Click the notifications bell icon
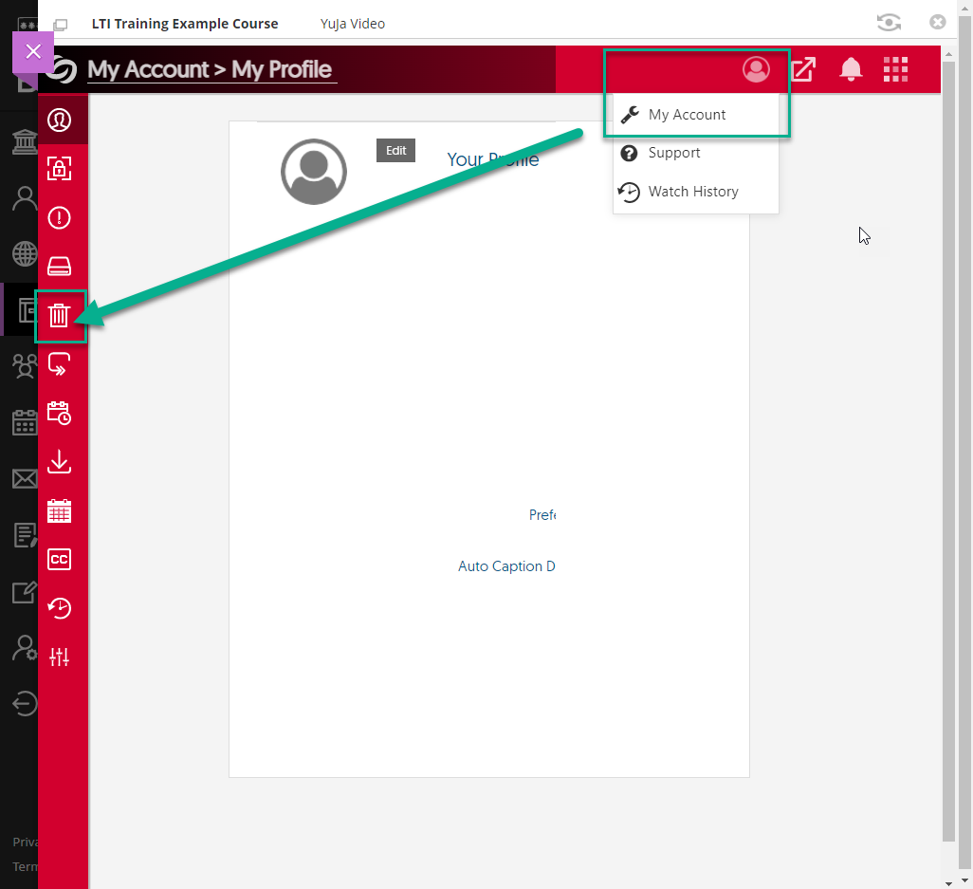Screen dimensions: 973x889 [x=851, y=69]
